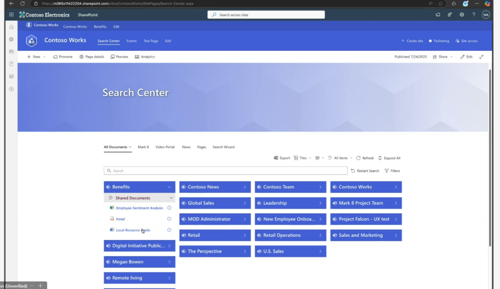Viewport: 500px width, 289px height.
Task: Show info for Local Resource Guide
Action: pyautogui.click(x=169, y=230)
